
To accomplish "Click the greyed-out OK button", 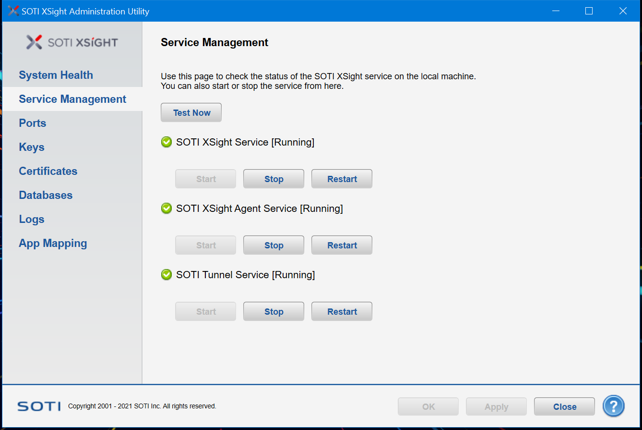I will pyautogui.click(x=428, y=406).
